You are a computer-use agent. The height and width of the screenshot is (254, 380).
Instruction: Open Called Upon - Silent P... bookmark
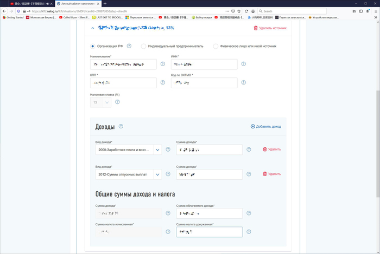pyautogui.click(x=74, y=17)
